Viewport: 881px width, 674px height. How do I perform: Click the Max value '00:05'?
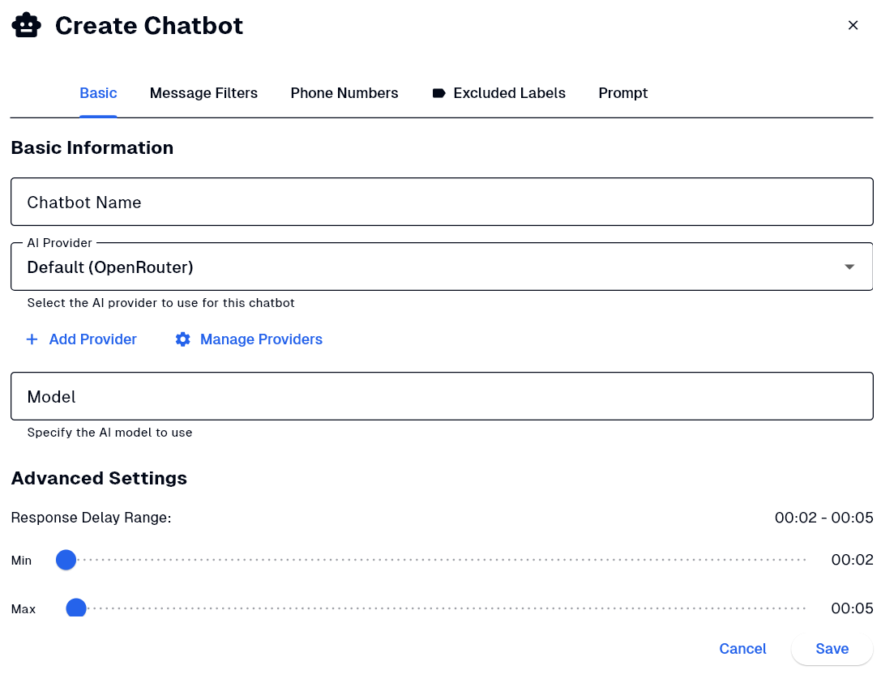[x=853, y=608]
